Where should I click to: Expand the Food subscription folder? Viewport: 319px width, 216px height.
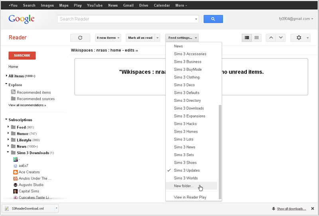click(8, 127)
